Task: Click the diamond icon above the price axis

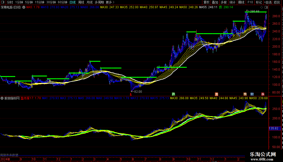Action: (261, 7)
